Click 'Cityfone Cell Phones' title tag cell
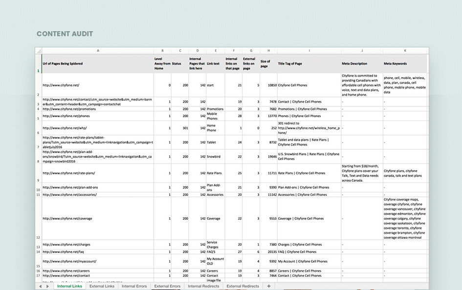The image size is (462, 290). (309, 85)
